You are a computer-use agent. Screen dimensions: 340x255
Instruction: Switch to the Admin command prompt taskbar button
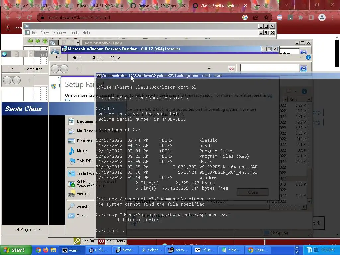[72, 250]
